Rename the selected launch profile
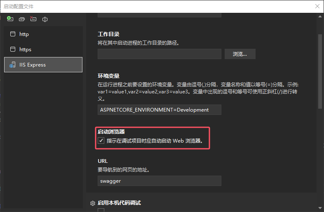The image size is (324, 212). tap(45, 19)
